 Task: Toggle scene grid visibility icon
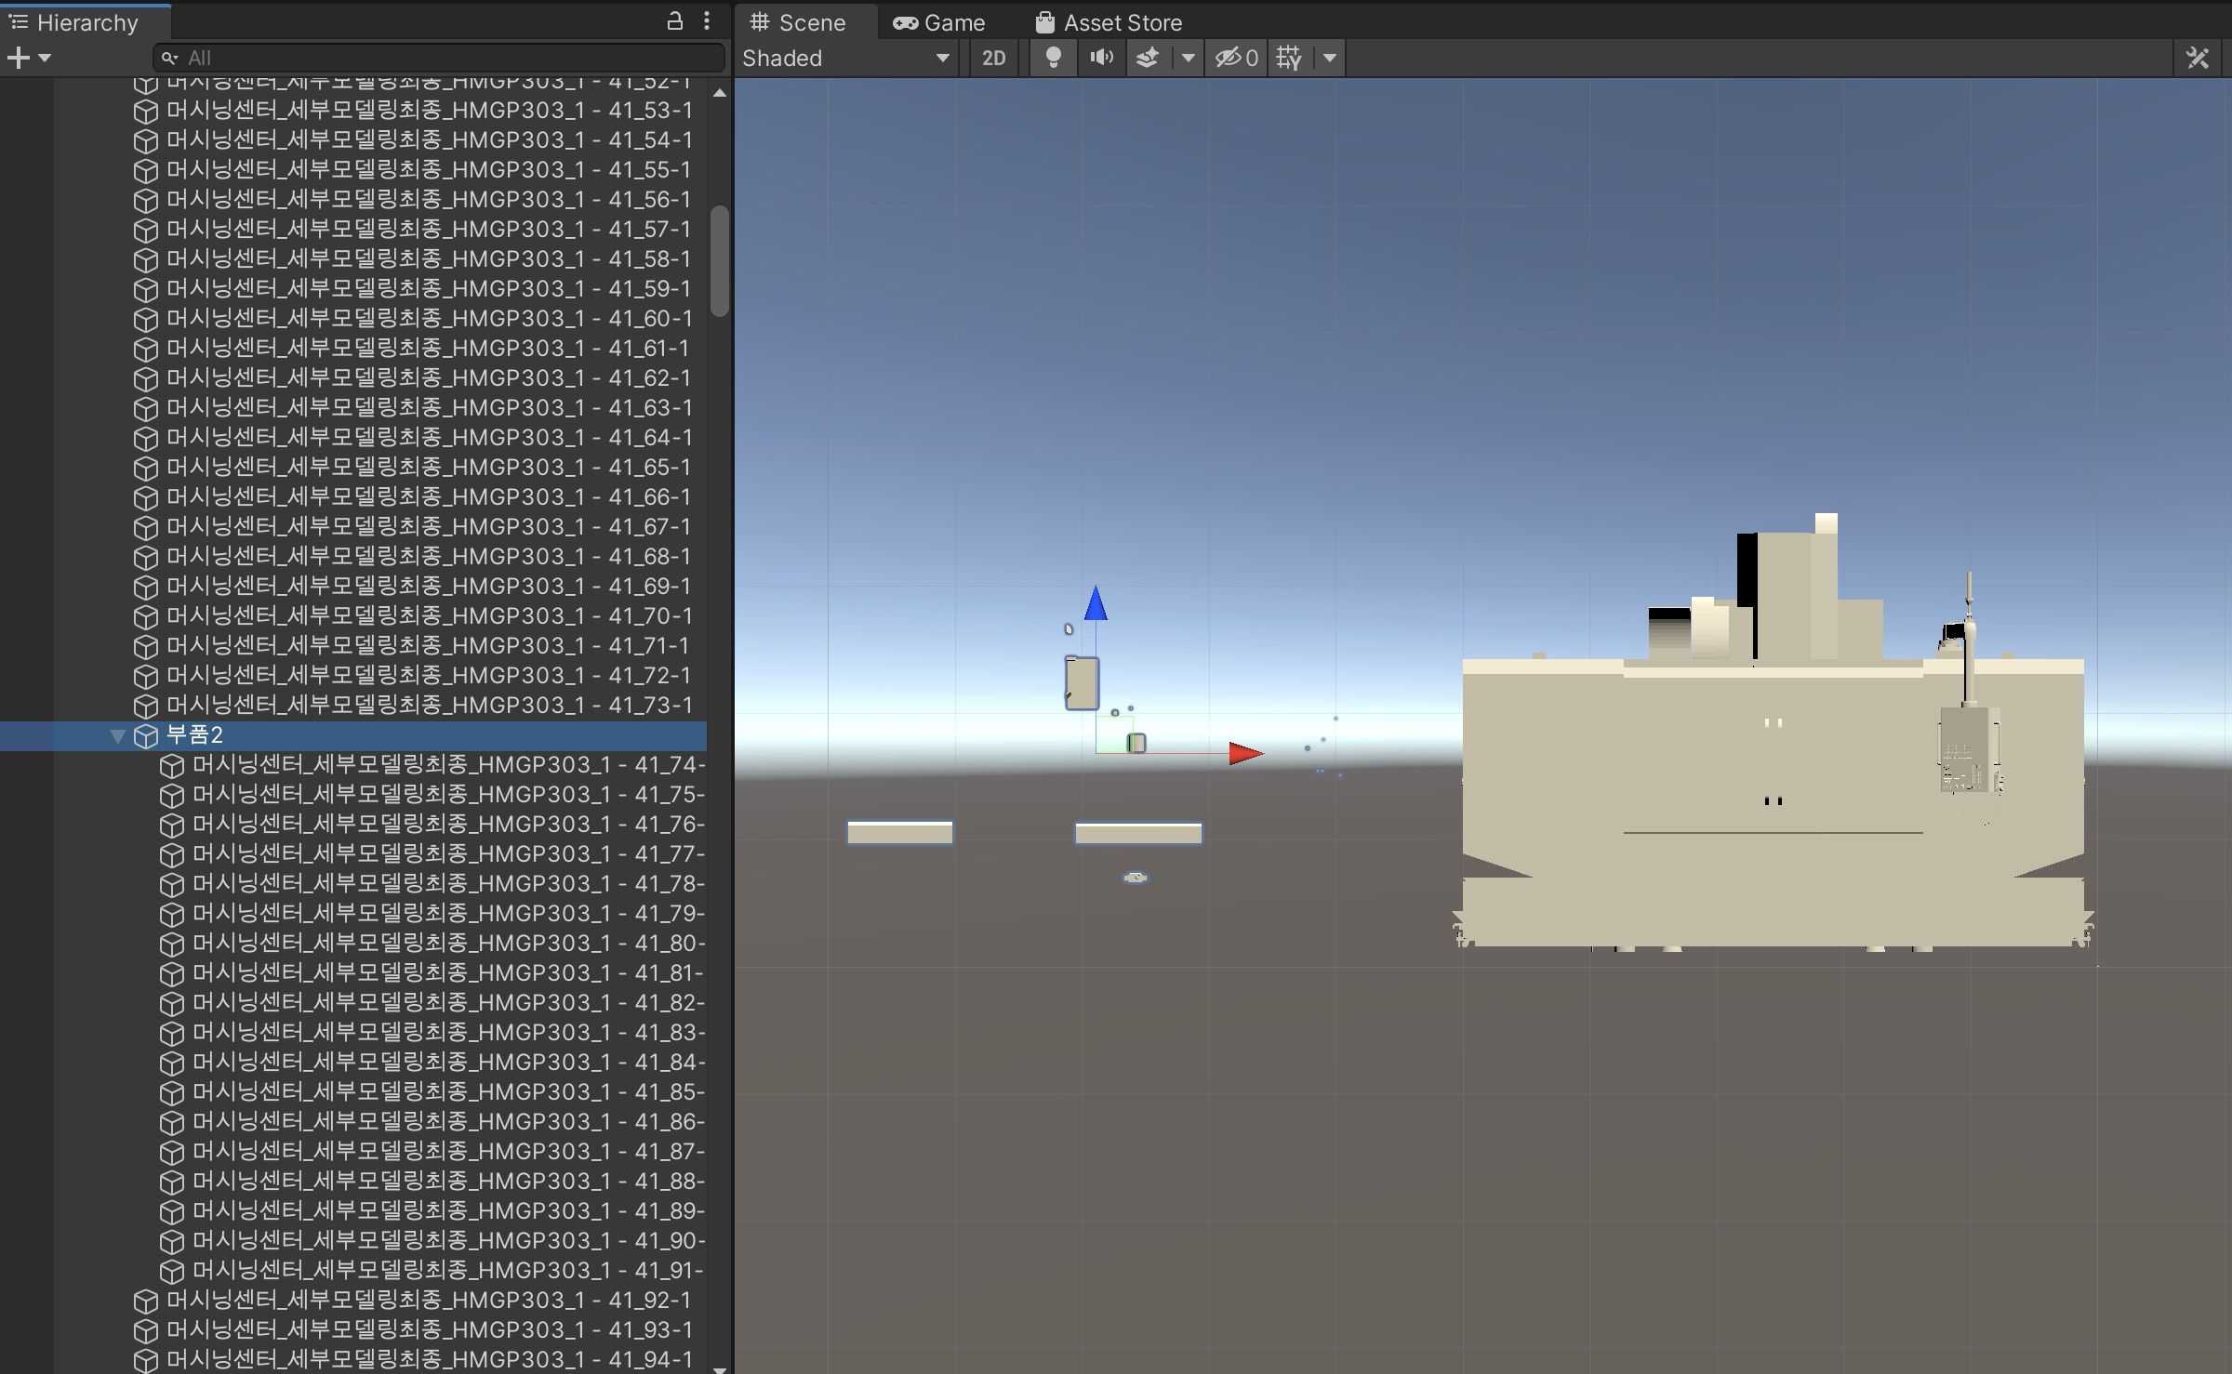(x=1289, y=58)
